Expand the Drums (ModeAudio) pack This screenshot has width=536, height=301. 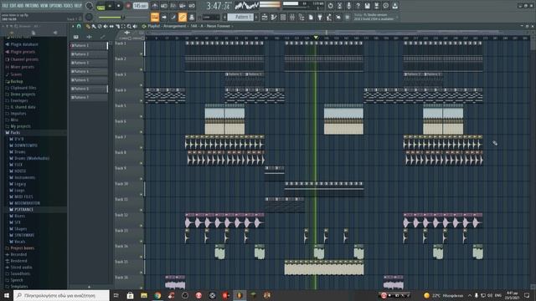pyautogui.click(x=32, y=158)
